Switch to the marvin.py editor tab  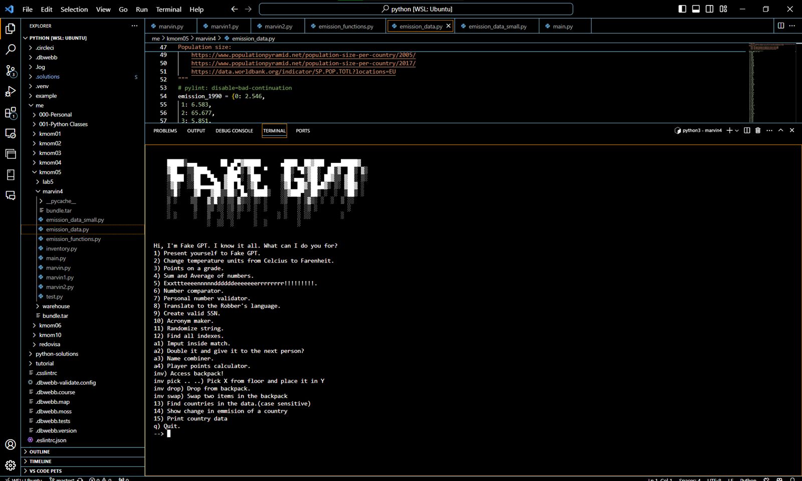tap(170, 26)
